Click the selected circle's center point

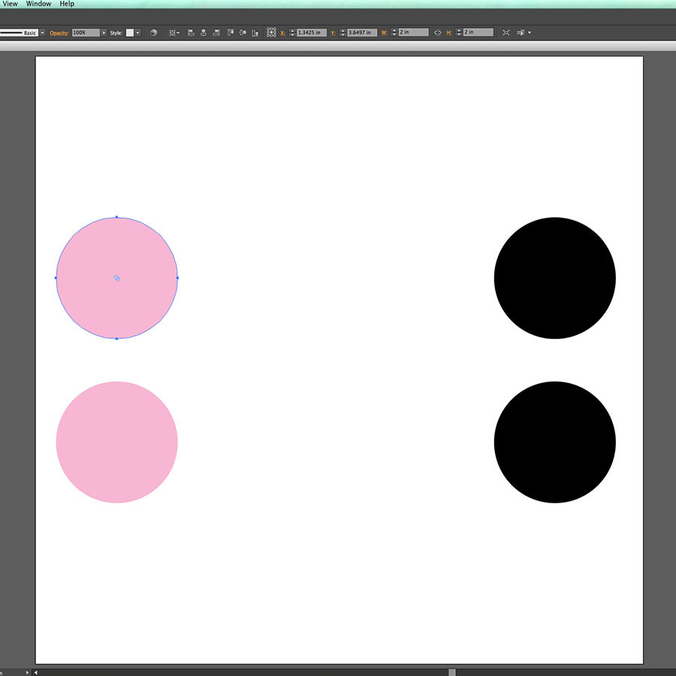(117, 278)
